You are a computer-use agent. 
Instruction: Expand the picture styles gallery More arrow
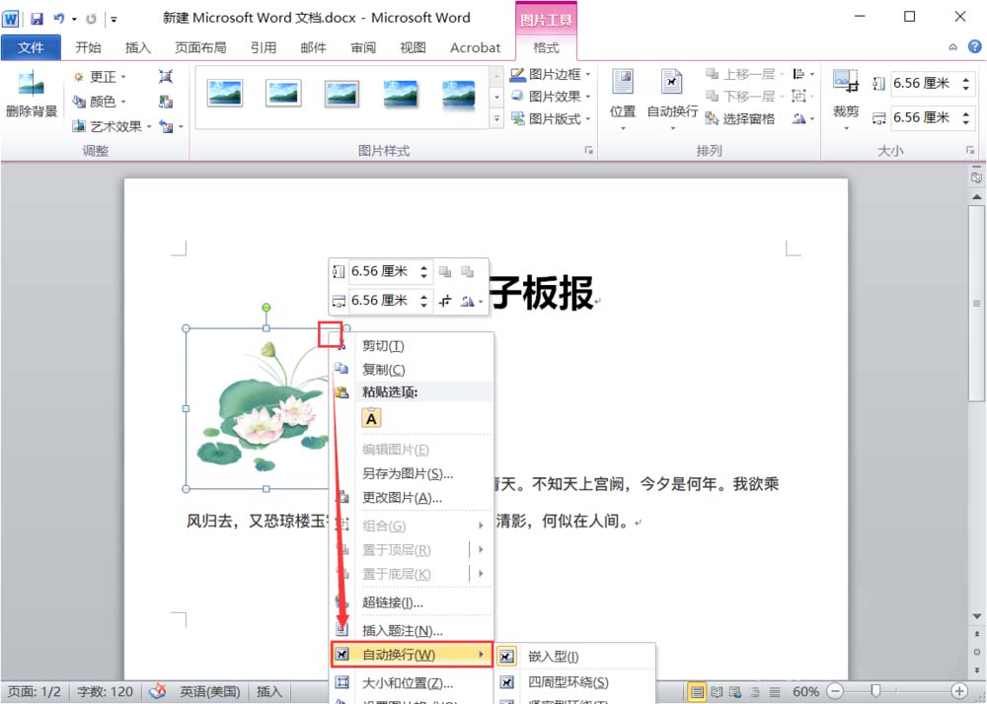click(x=496, y=118)
